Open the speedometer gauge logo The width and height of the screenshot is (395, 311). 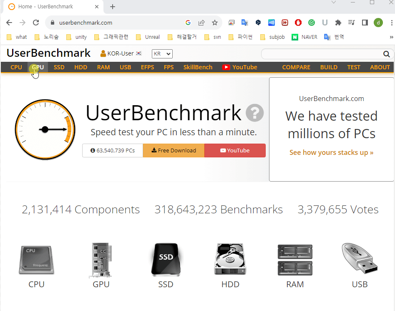click(x=45, y=129)
